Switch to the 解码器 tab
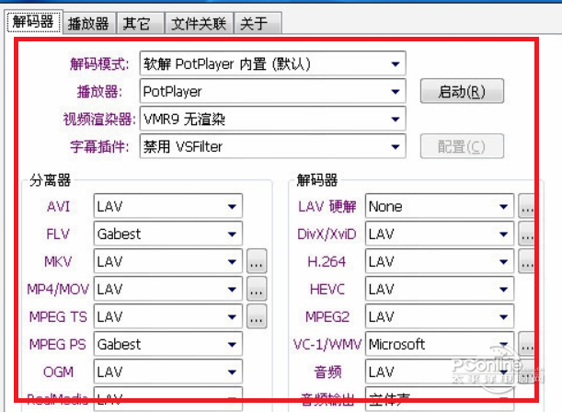 [34, 22]
